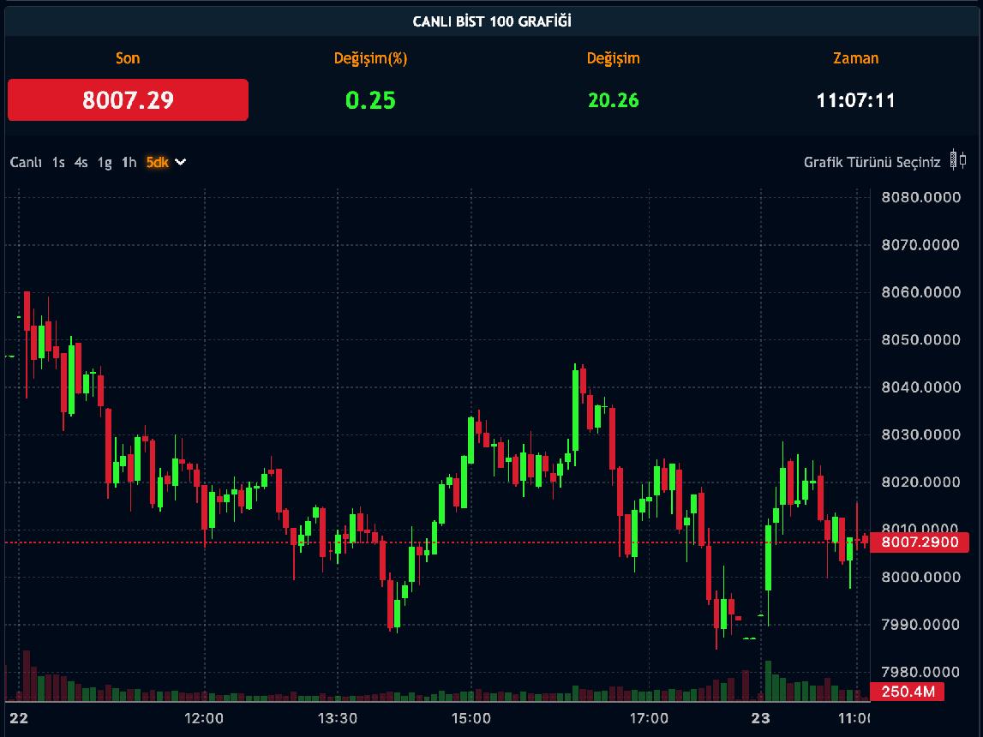Click the 11:07:11 time display

coord(855,100)
